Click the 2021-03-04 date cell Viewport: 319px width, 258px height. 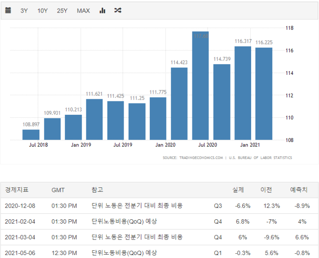point(20,237)
